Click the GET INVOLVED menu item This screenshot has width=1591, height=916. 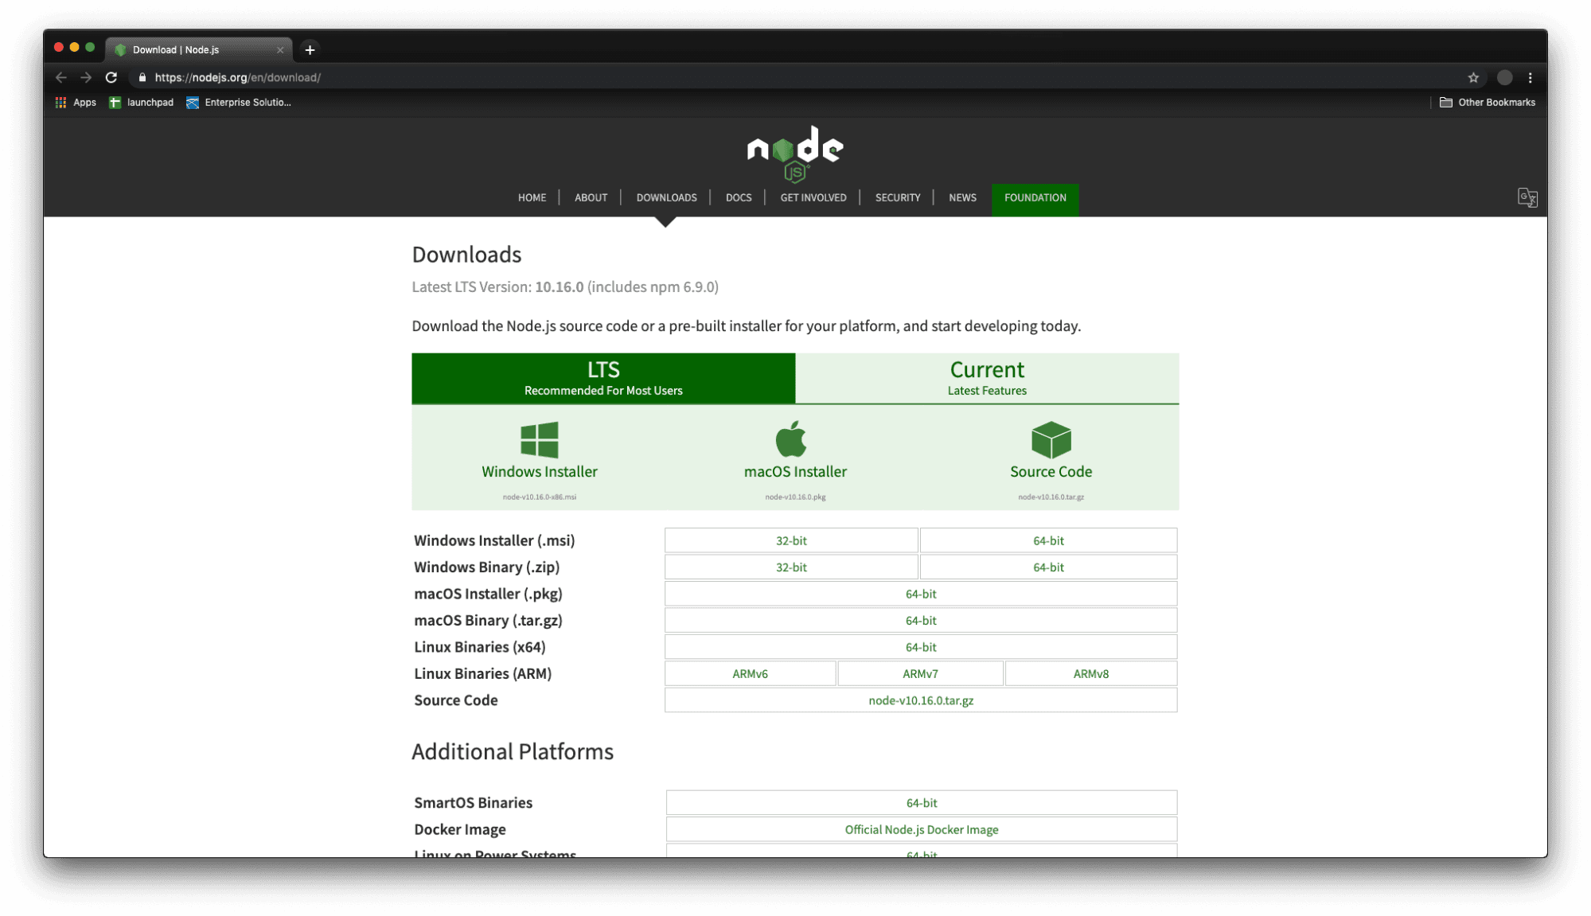(x=814, y=197)
